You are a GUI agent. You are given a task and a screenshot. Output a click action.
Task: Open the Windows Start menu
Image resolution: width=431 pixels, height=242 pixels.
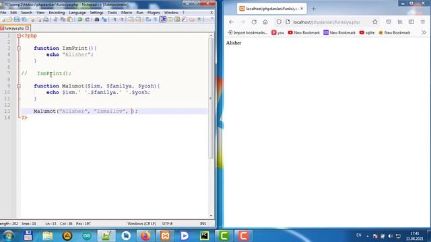click(x=8, y=236)
